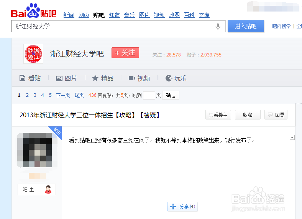This screenshot has height=219, width=302.
Task: Click the original poster's avatar image
Action: point(37,150)
